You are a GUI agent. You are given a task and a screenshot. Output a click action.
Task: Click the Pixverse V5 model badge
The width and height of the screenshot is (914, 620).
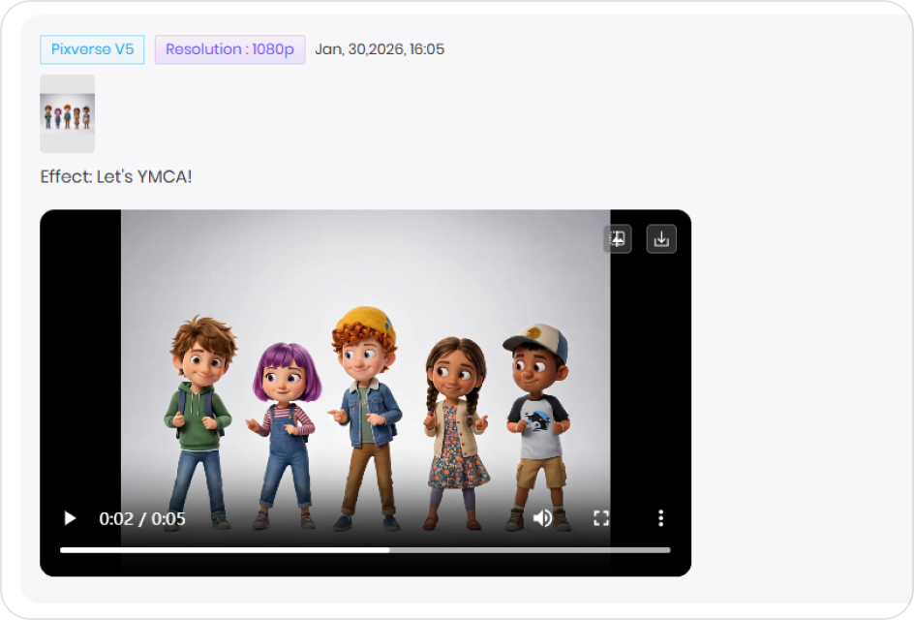pos(92,48)
